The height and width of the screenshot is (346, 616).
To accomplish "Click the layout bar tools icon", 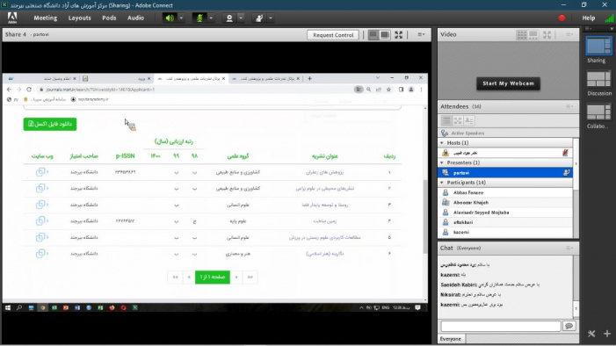I will pos(591,334).
